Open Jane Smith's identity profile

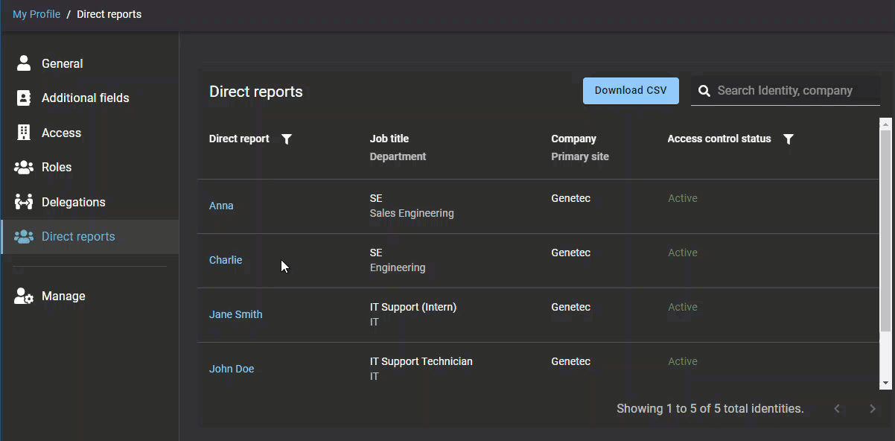(x=235, y=314)
